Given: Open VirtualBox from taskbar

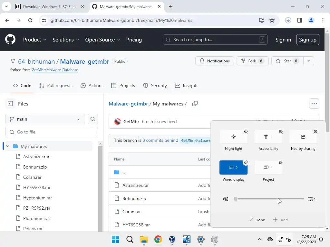Looking at the screenshot, I should [x=172, y=239].
